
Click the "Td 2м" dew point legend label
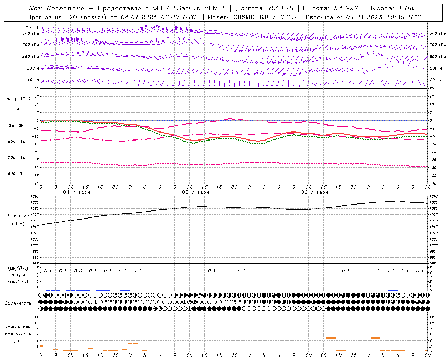pyautogui.click(x=16, y=125)
